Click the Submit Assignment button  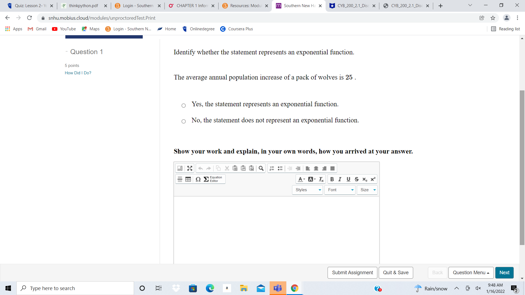pos(352,273)
